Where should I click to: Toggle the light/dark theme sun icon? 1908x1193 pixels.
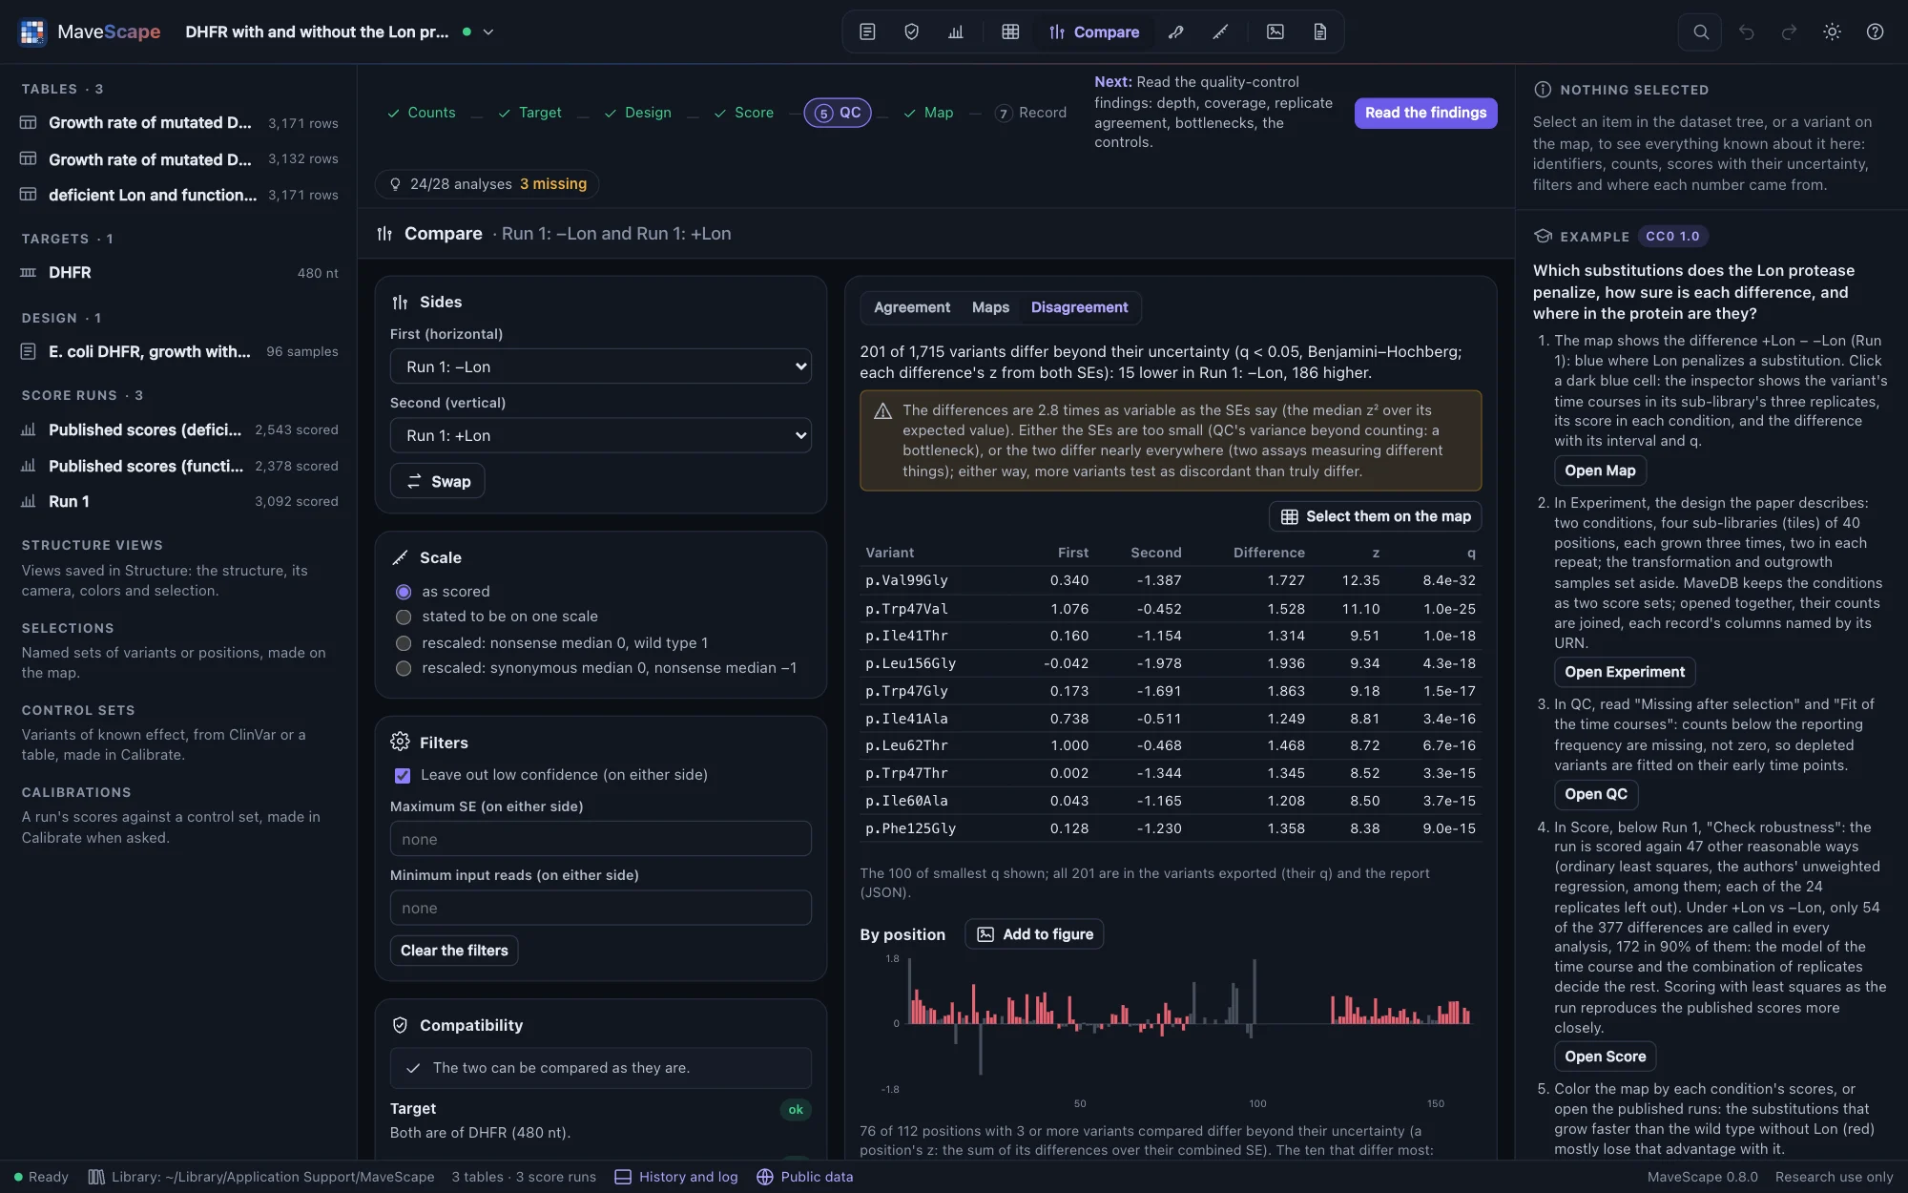pos(1832,31)
